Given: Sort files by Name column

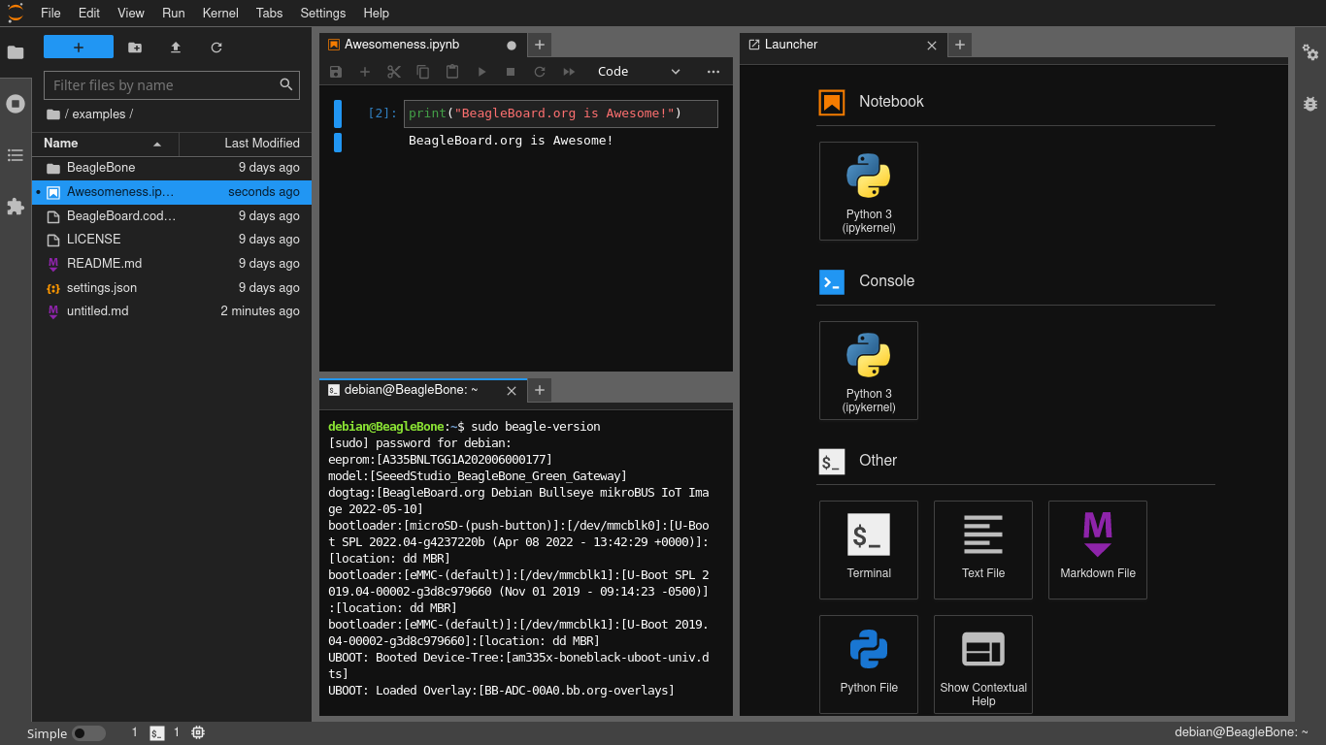Looking at the screenshot, I should [x=106, y=144].
